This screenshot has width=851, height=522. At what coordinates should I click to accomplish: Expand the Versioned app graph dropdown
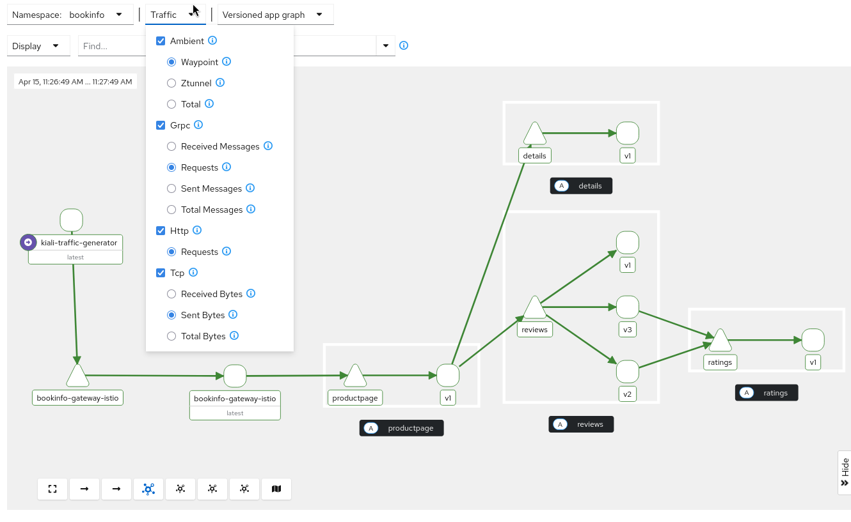(x=275, y=15)
